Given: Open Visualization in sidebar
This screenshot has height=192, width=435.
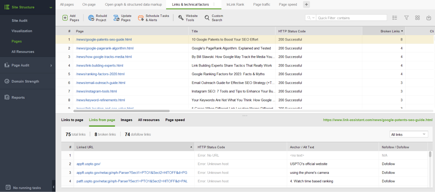Looking at the screenshot, I should [x=22, y=31].
